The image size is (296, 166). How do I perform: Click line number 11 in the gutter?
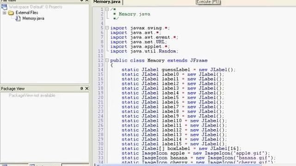tap(101, 56)
